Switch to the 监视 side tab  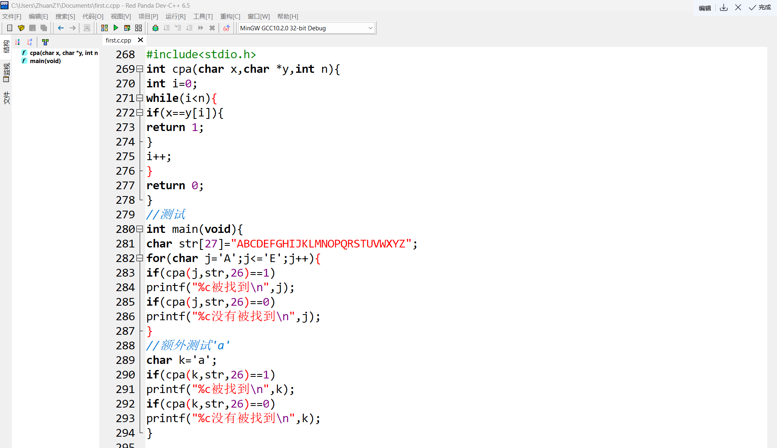point(6,72)
